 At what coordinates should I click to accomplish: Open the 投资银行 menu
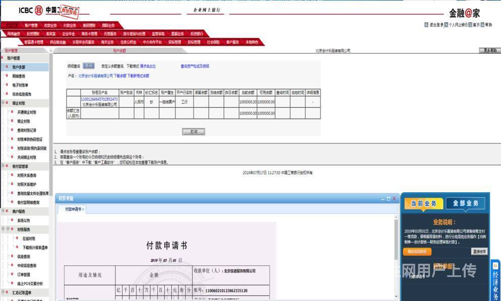coord(197,34)
